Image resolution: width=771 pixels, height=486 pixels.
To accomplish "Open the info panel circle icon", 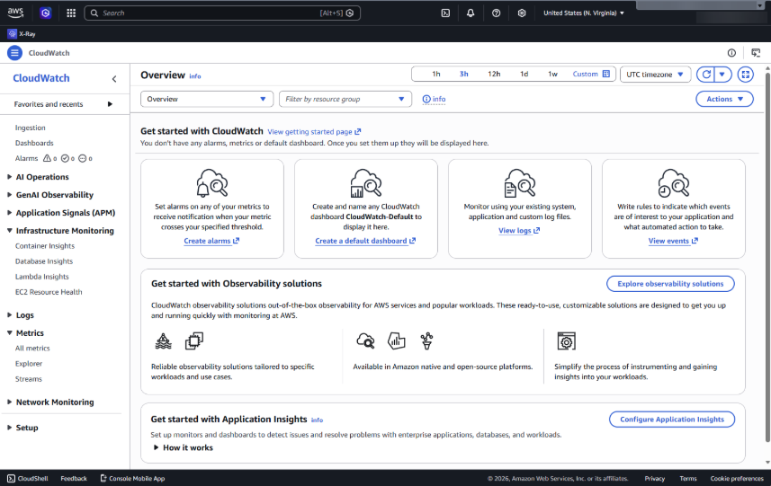I will click(x=731, y=52).
